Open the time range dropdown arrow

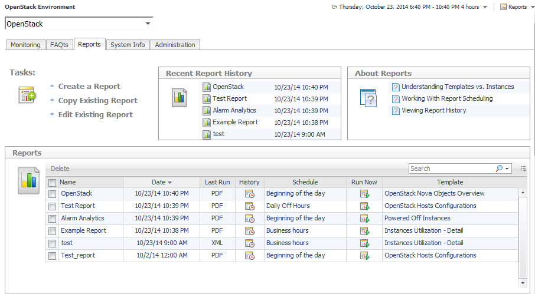pos(485,7)
